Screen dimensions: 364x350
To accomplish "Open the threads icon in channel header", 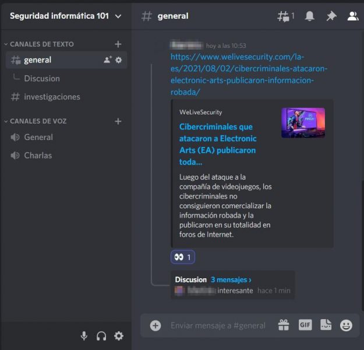I will tap(285, 16).
